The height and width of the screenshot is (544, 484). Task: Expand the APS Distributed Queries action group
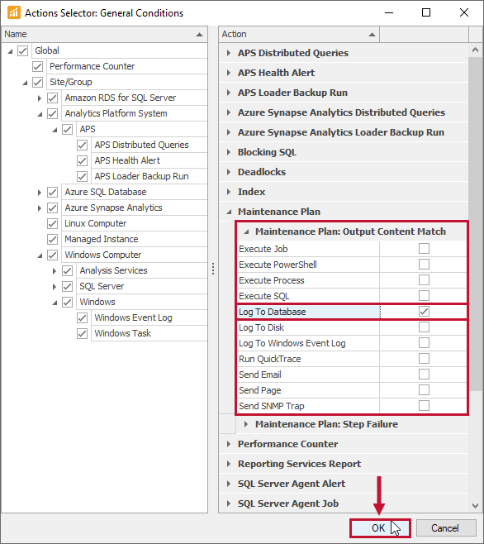(x=229, y=53)
